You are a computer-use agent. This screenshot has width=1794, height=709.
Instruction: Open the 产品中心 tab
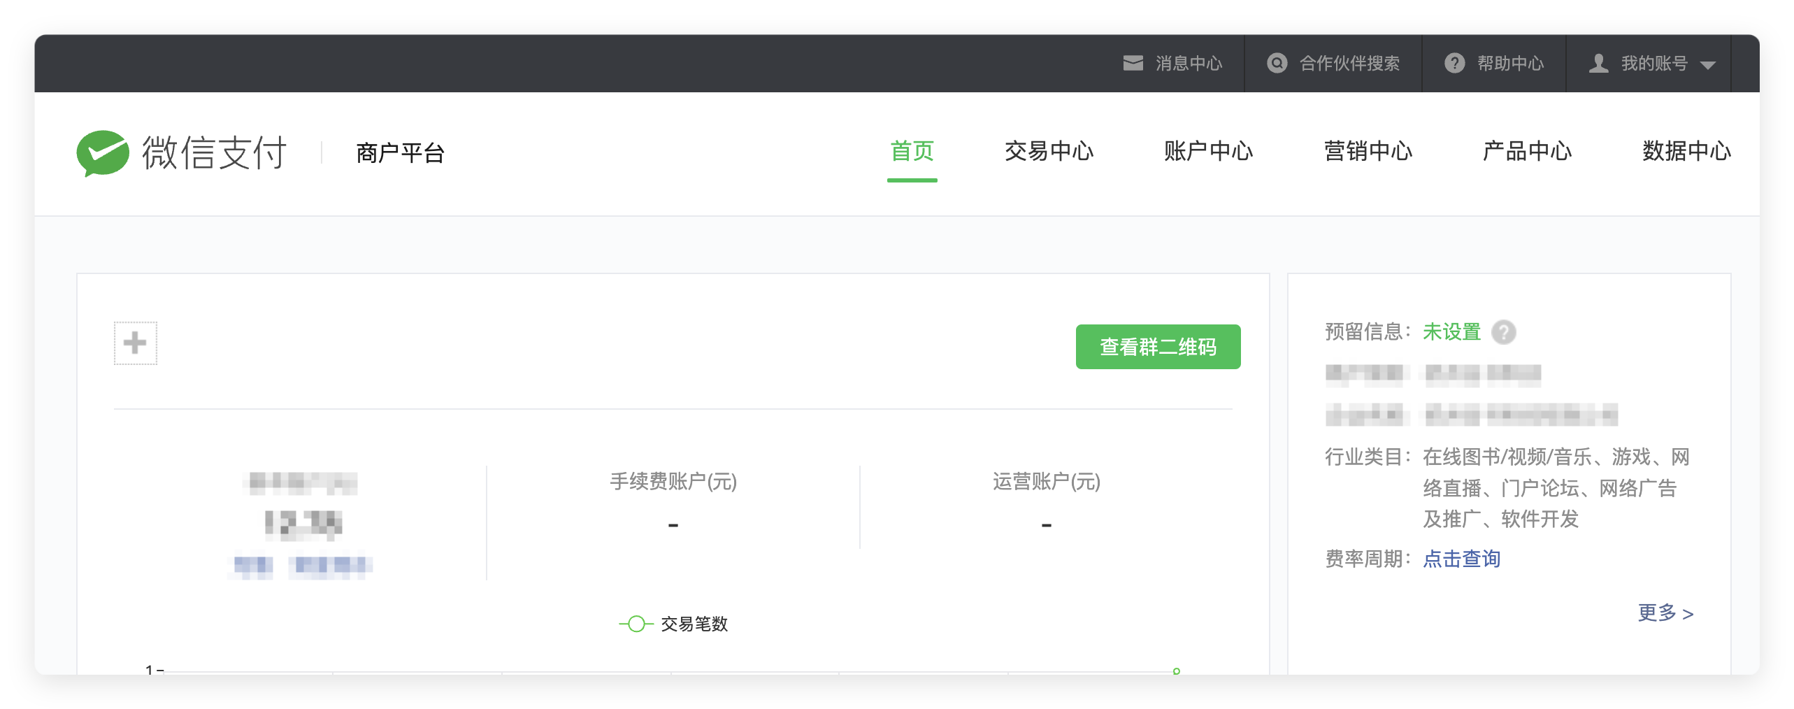point(1527,151)
